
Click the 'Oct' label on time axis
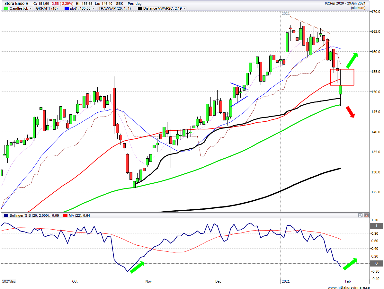point(75,281)
